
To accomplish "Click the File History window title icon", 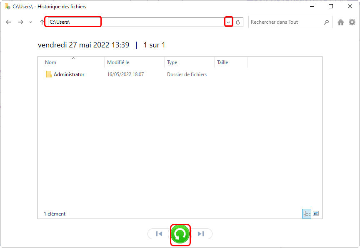I will click(7, 6).
